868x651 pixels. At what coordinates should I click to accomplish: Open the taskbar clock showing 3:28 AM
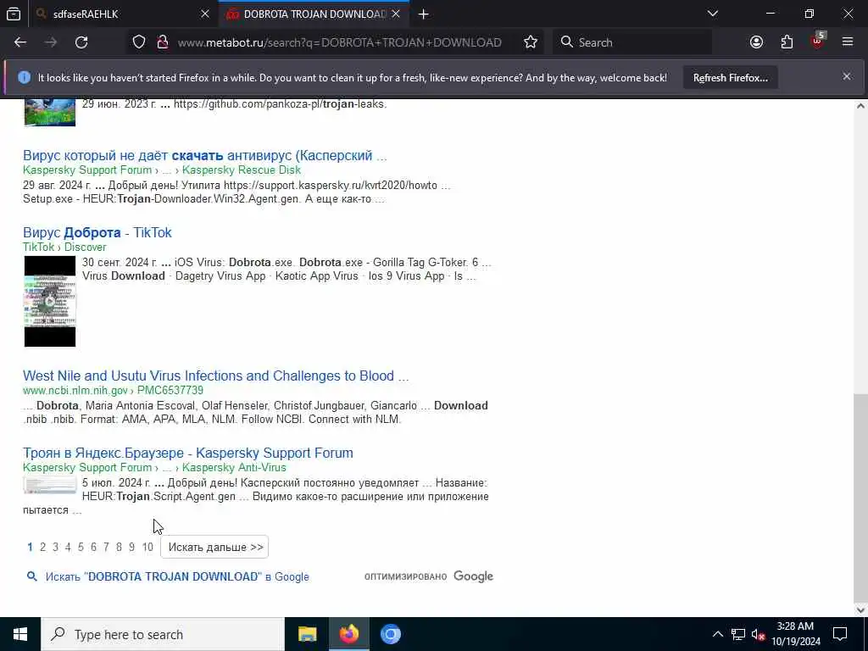(795, 634)
